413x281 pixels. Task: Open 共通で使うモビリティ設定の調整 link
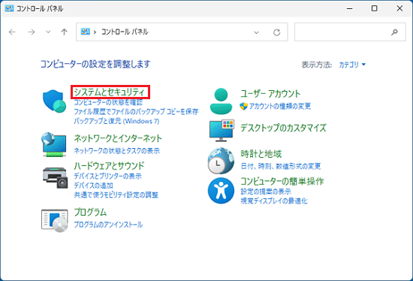[116, 195]
